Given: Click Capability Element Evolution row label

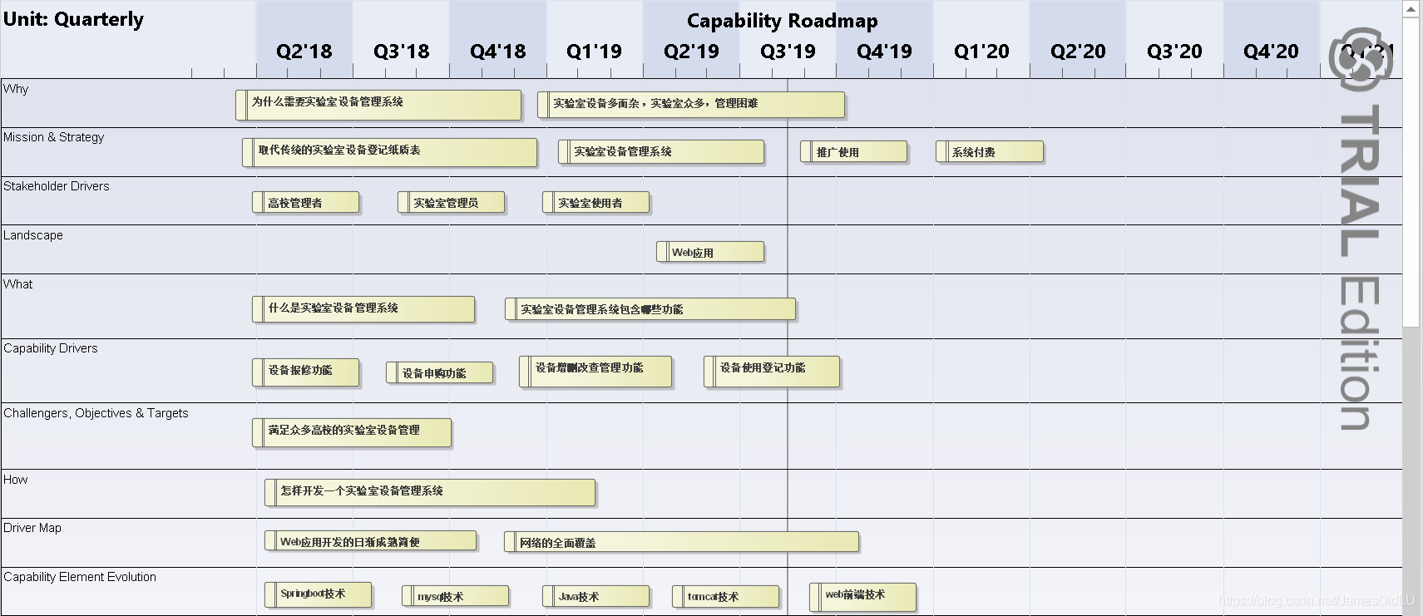Looking at the screenshot, I should pos(80,577).
